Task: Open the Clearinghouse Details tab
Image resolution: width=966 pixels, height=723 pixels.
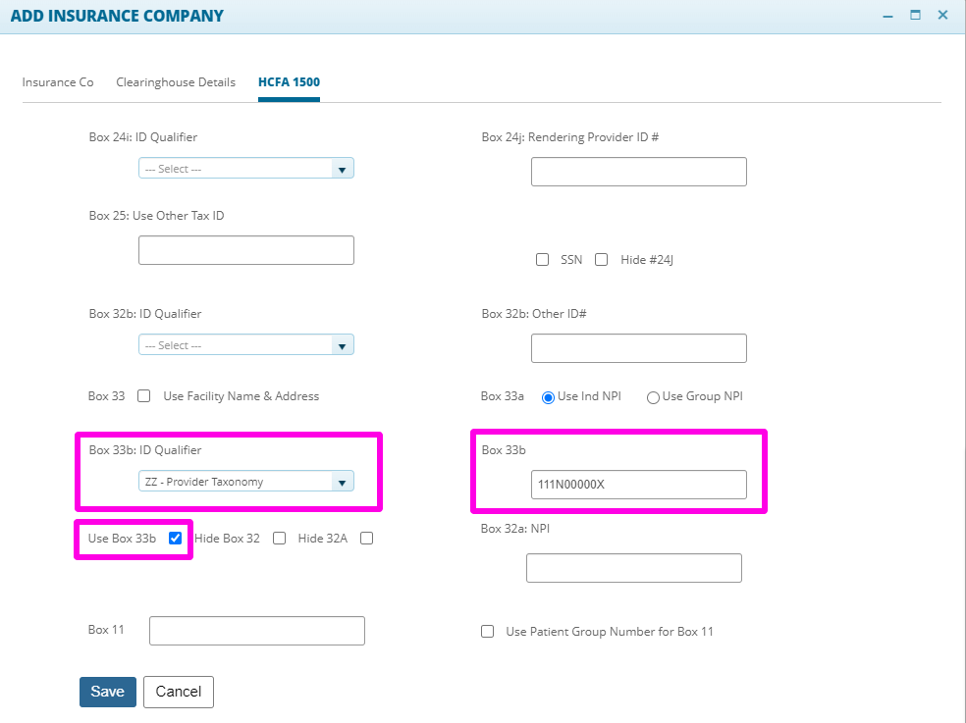Action: [175, 82]
